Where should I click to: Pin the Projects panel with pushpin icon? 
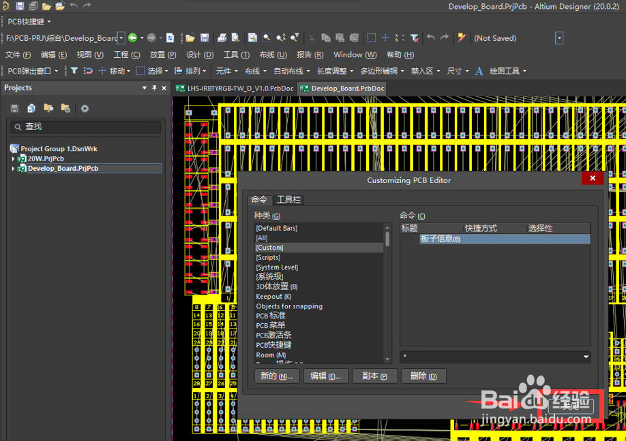(x=154, y=88)
